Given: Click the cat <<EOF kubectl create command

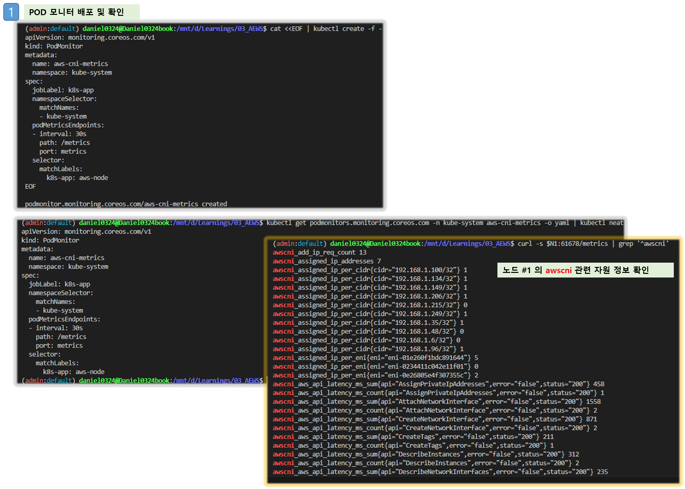Looking at the screenshot, I should tap(325, 29).
